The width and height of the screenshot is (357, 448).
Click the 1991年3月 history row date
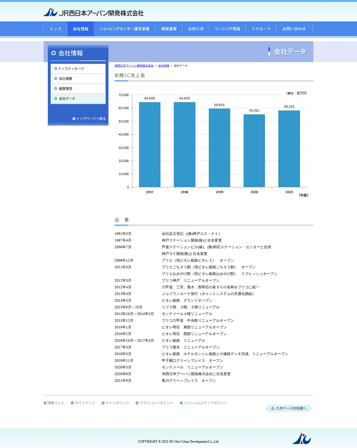click(x=123, y=234)
